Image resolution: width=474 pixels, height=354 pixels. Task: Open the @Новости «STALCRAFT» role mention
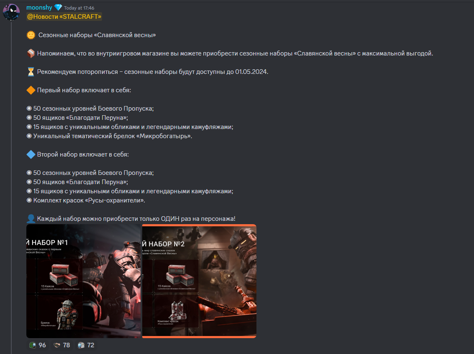point(64,17)
